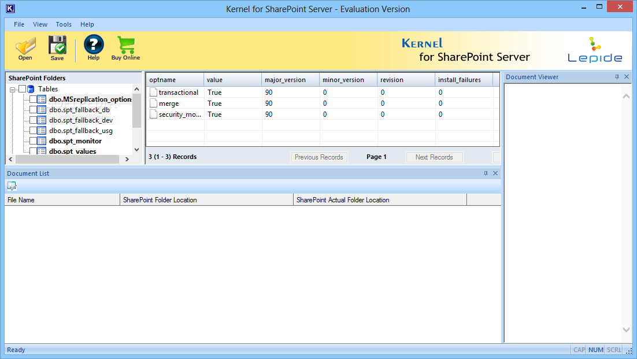Screen dimensions: 637x359
Task: Click the page icon in transactional row
Action: point(153,92)
